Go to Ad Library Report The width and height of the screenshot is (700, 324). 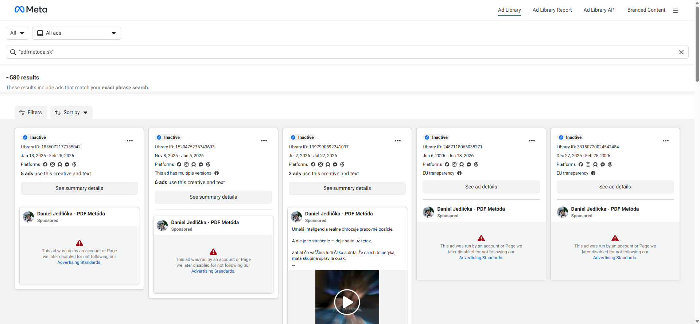click(552, 10)
